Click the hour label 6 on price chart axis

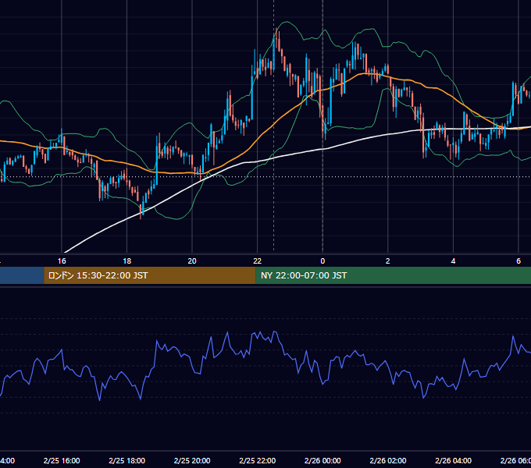[x=519, y=261]
